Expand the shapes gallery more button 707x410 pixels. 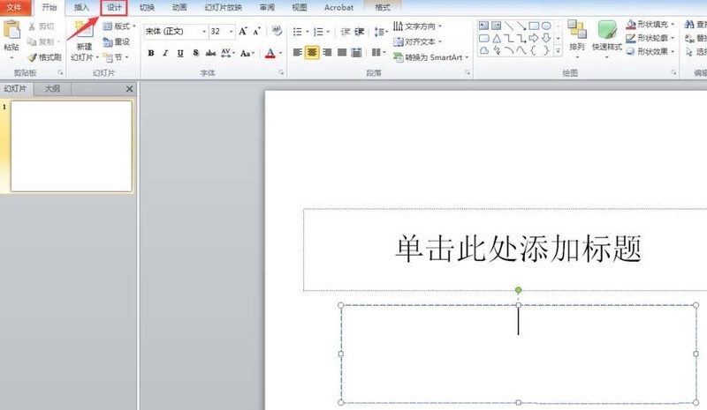[559, 51]
